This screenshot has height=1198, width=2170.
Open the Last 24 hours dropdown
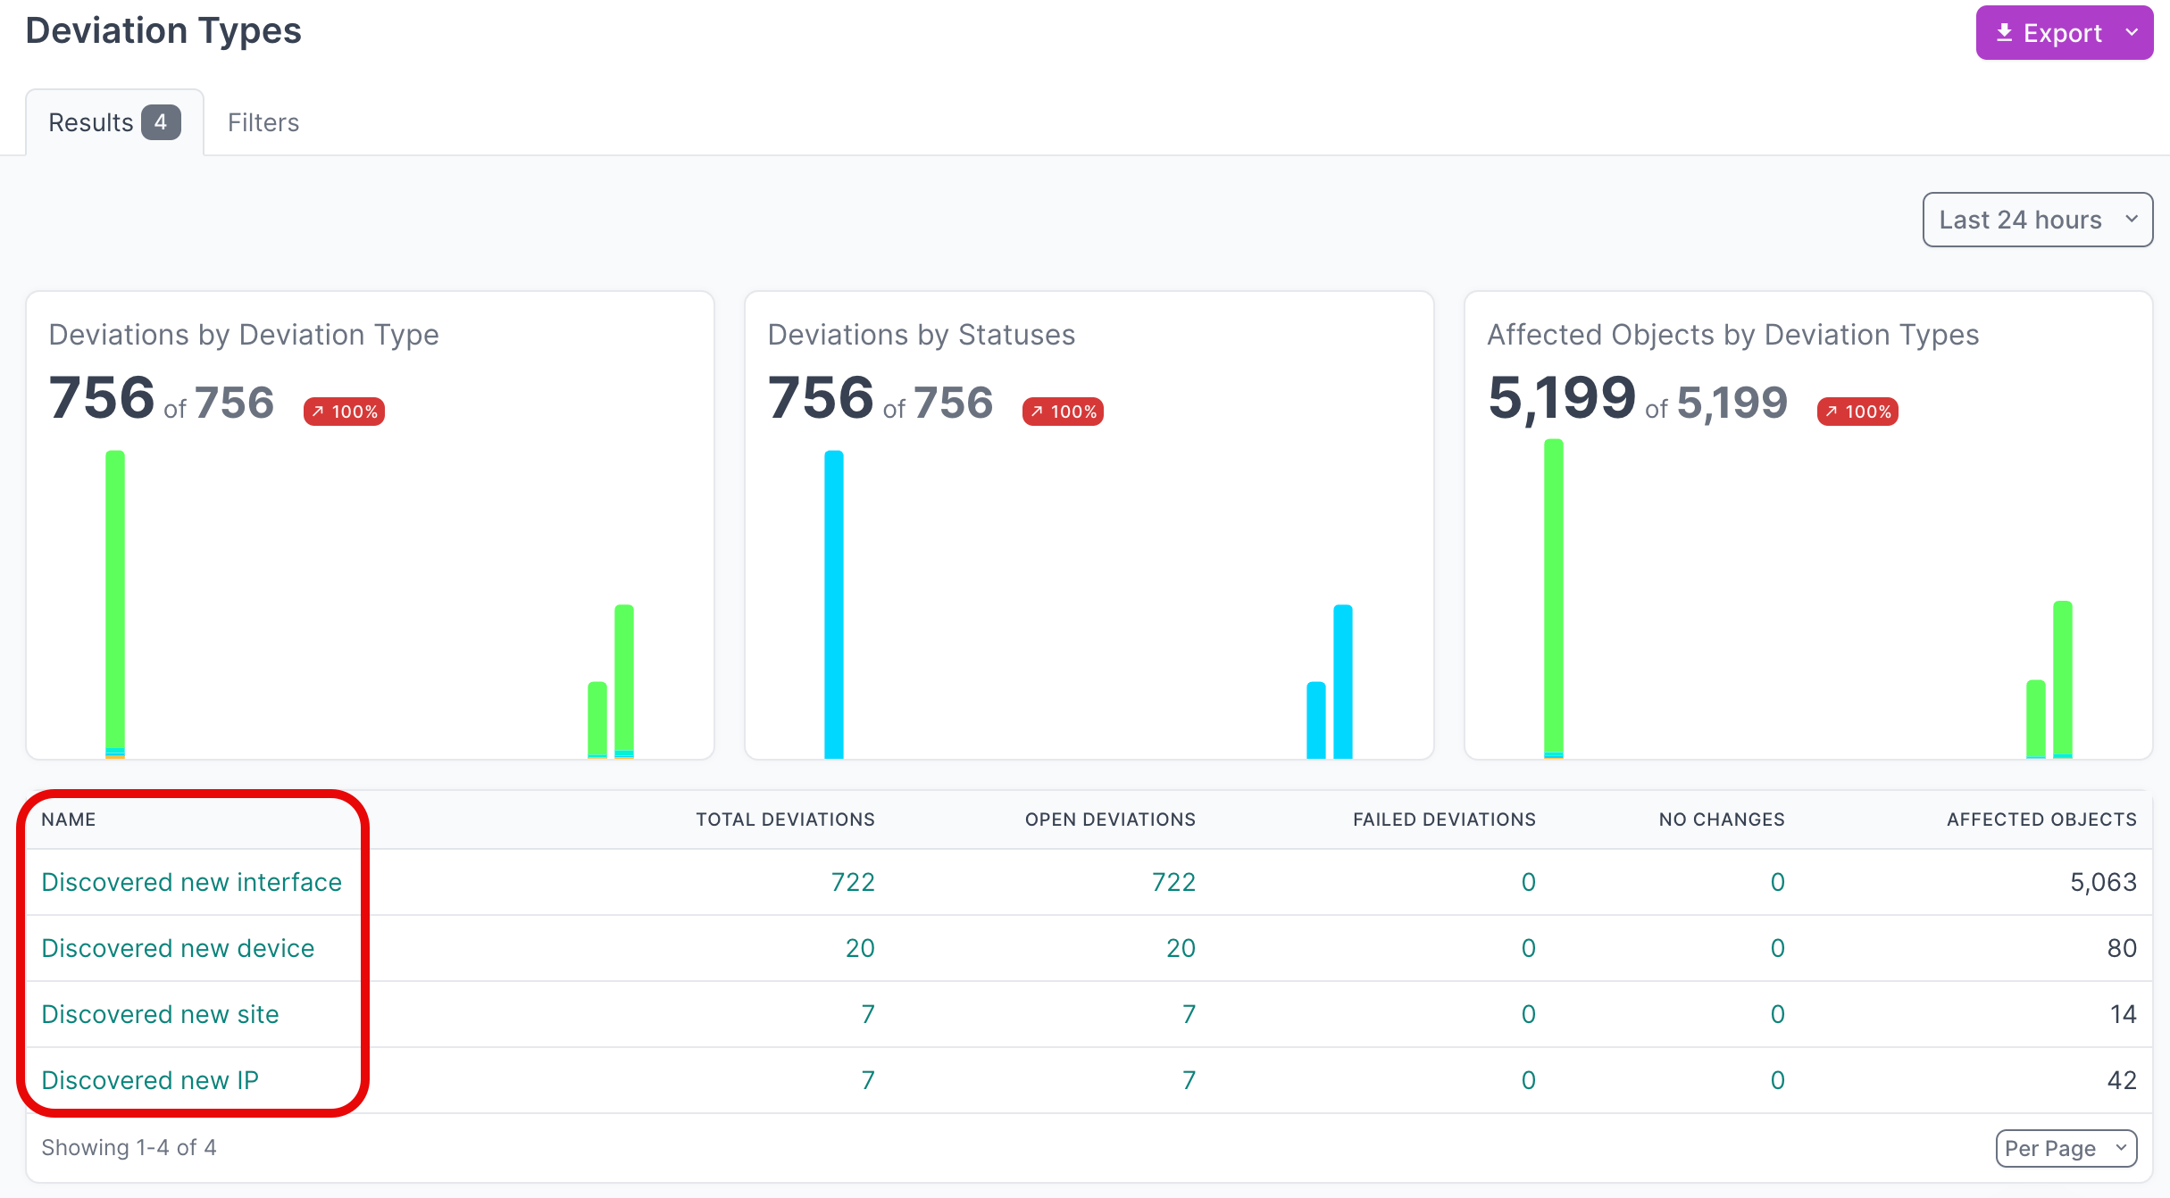click(2036, 220)
